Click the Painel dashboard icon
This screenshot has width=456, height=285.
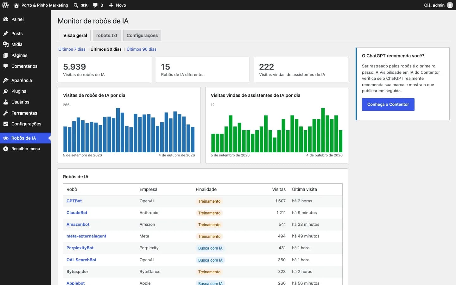click(x=6, y=19)
